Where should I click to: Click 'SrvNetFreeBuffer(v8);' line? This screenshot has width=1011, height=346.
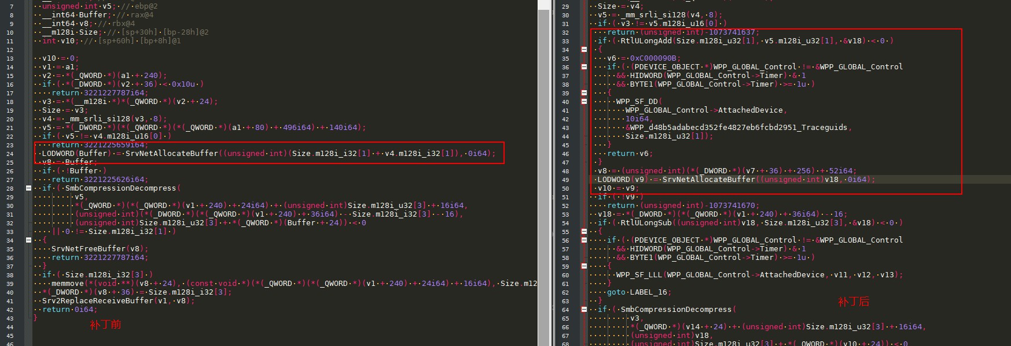tap(100, 248)
